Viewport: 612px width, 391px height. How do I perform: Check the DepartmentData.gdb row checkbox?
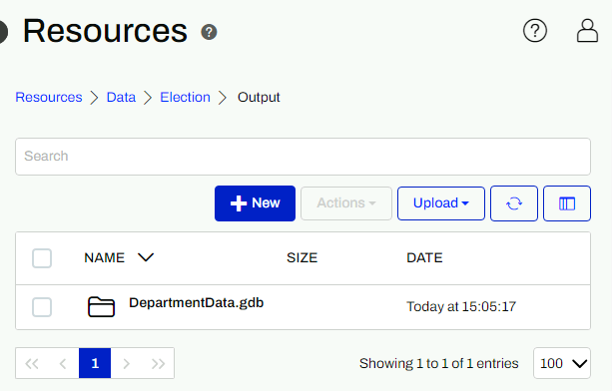[x=42, y=307]
